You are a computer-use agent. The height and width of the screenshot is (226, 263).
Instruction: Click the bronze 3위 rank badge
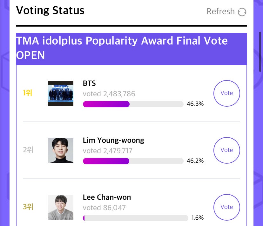(28, 207)
